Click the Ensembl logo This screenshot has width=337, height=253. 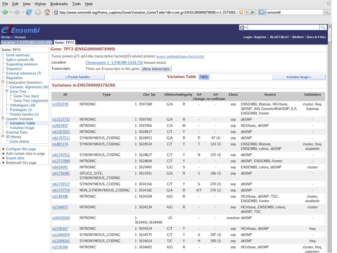pos(21,30)
